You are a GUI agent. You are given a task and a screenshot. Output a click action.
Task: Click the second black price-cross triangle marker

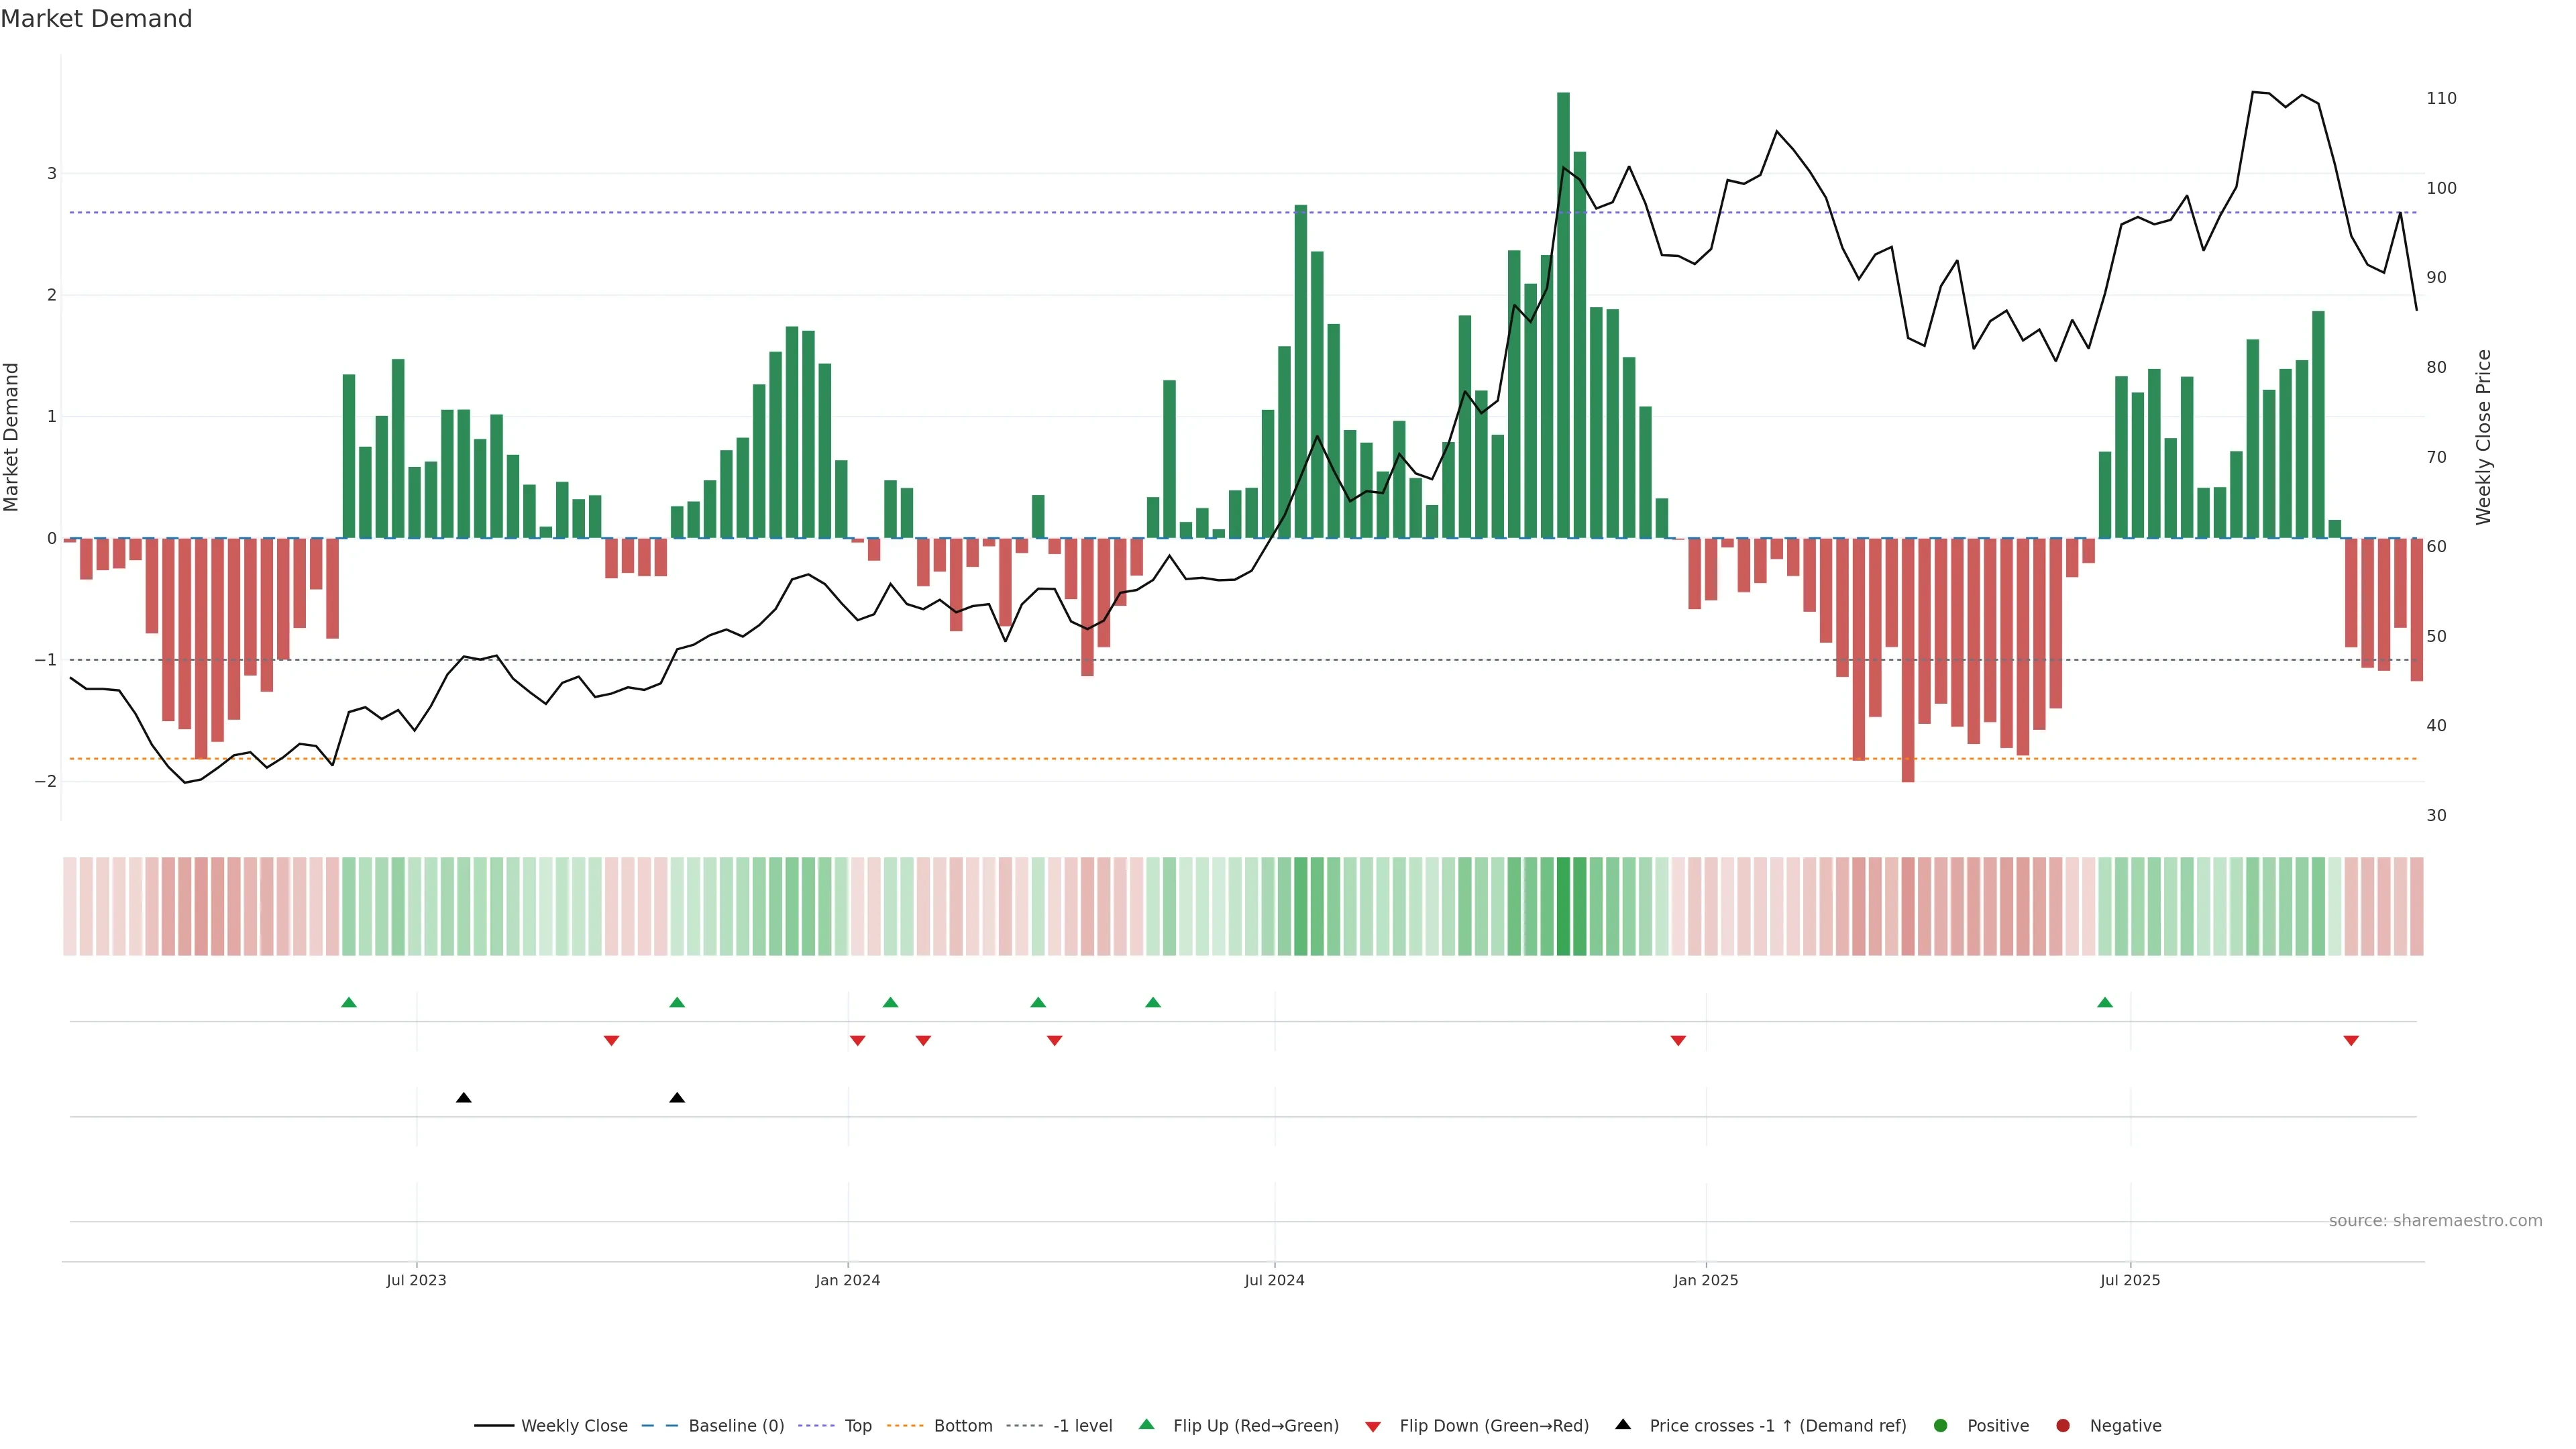coord(677,1098)
